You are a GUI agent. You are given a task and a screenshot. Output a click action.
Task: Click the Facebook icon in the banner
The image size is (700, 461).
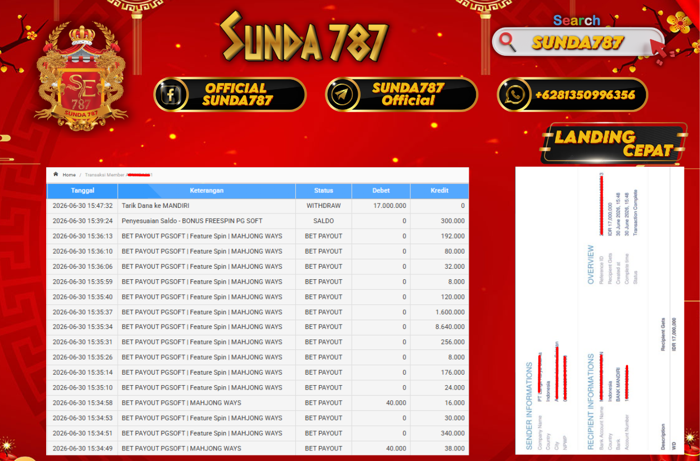pos(171,95)
